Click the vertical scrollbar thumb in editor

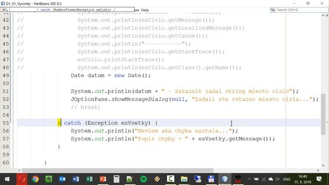(323, 114)
